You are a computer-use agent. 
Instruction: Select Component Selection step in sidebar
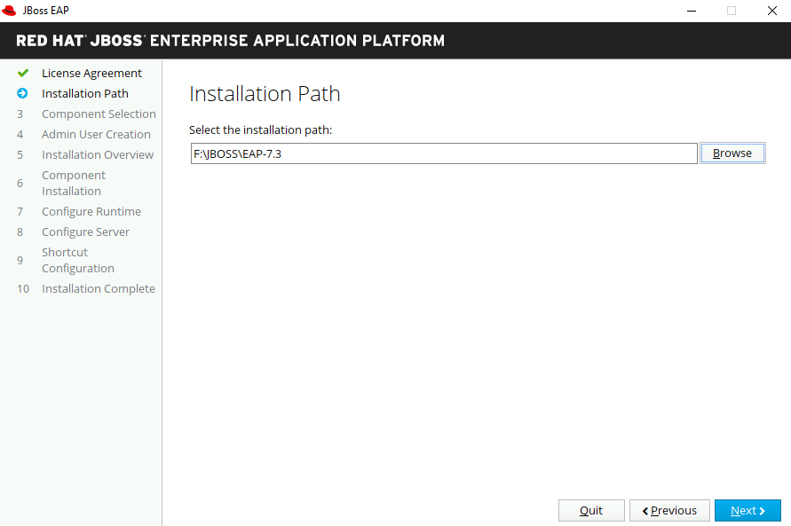click(x=99, y=114)
